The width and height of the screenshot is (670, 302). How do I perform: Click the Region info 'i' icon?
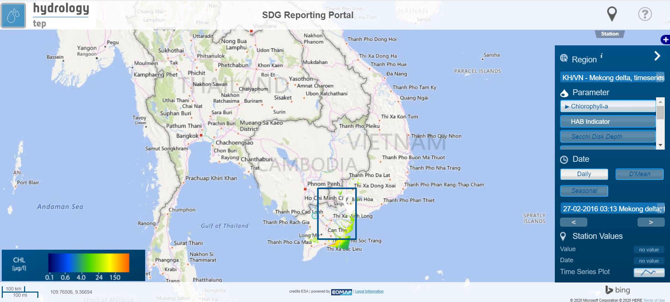tap(601, 56)
